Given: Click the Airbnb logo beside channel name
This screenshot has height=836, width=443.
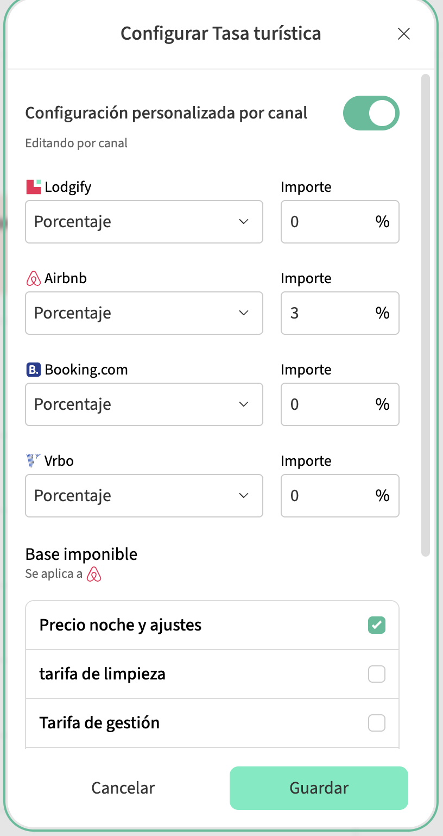Looking at the screenshot, I should coord(34,278).
